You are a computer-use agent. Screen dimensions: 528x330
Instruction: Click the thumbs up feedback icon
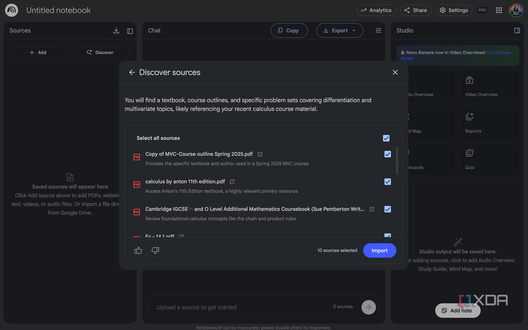tap(138, 251)
